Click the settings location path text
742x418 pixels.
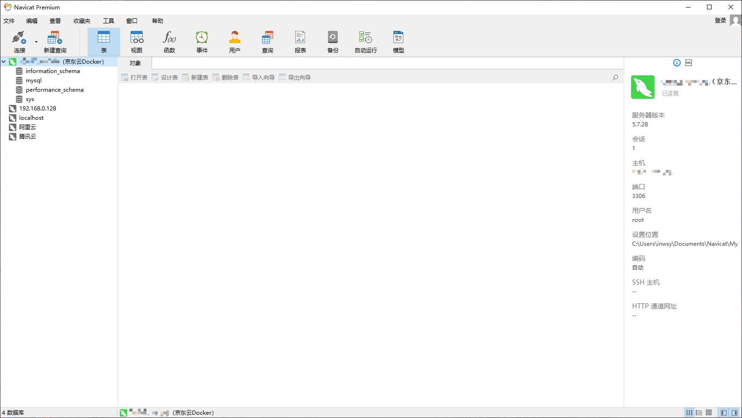pos(685,244)
